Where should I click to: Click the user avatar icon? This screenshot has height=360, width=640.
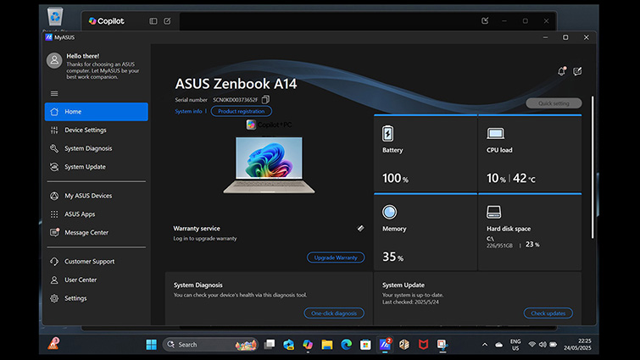tap(54, 61)
